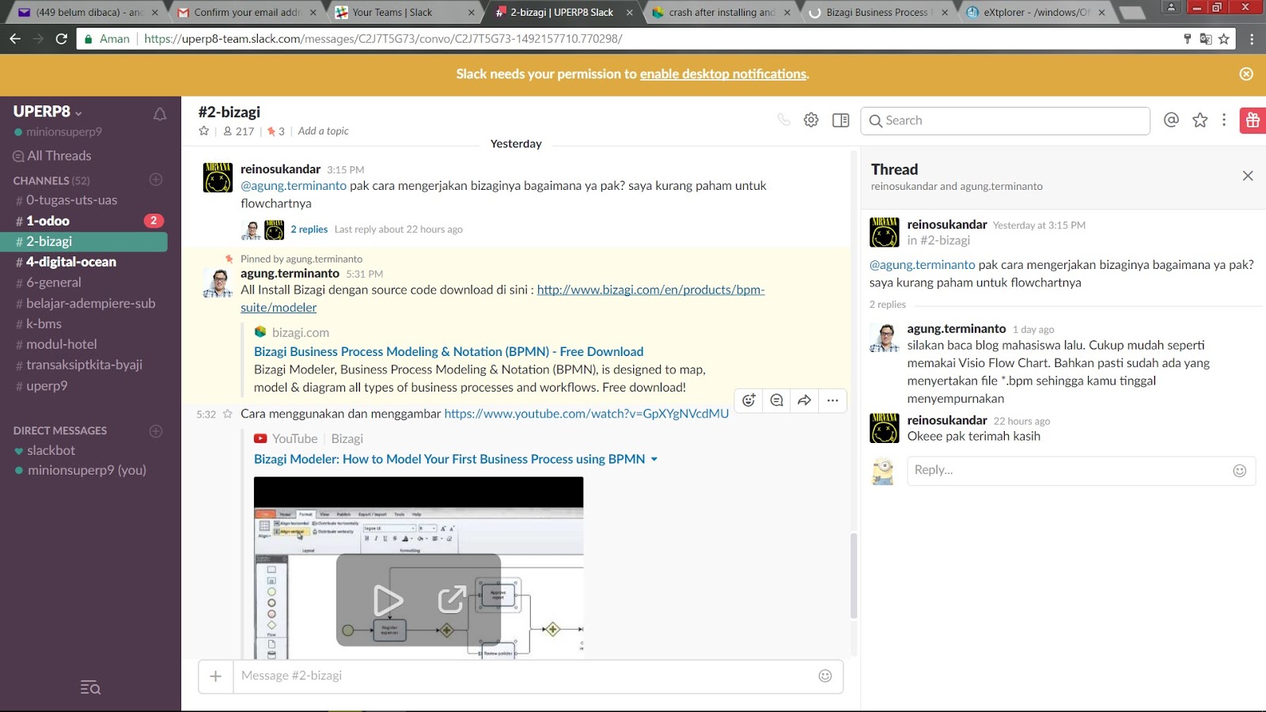Open the more options menu in header

click(x=1224, y=119)
